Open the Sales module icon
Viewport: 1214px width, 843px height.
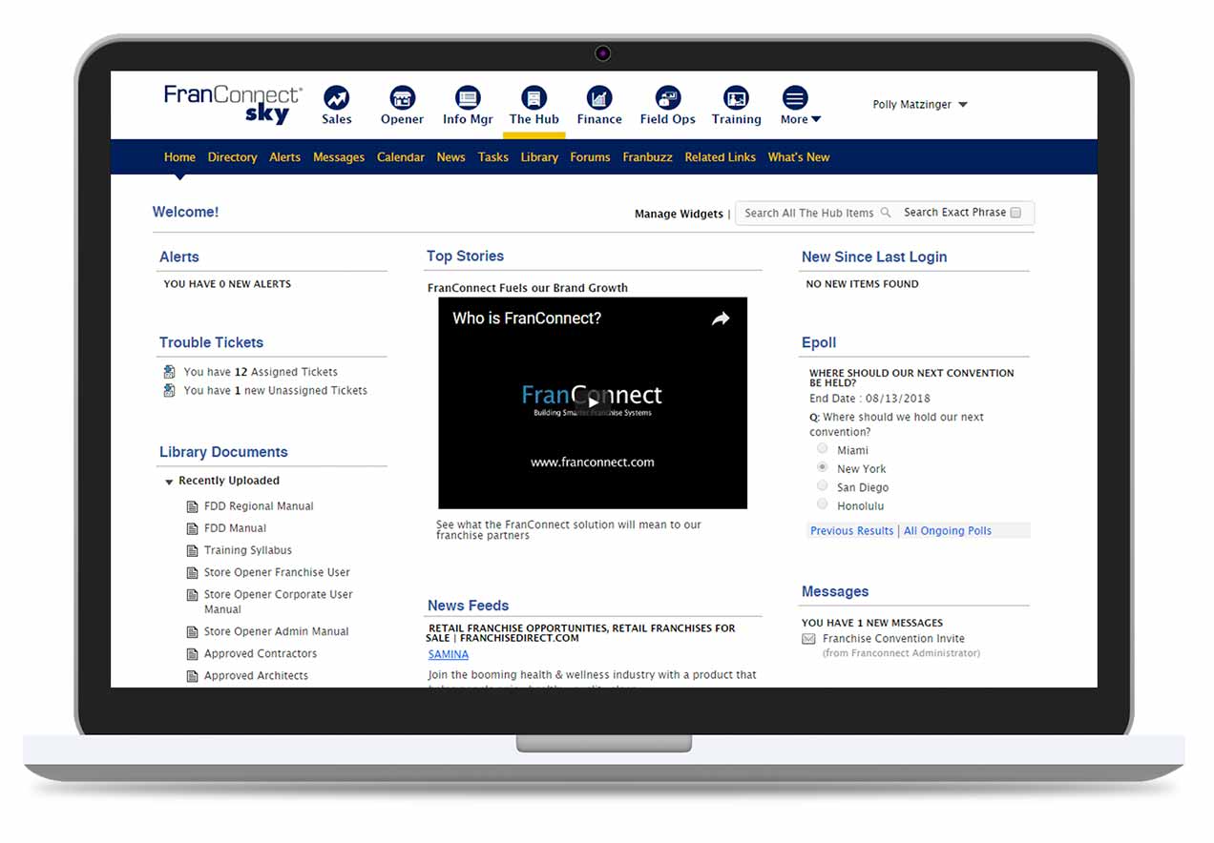336,97
